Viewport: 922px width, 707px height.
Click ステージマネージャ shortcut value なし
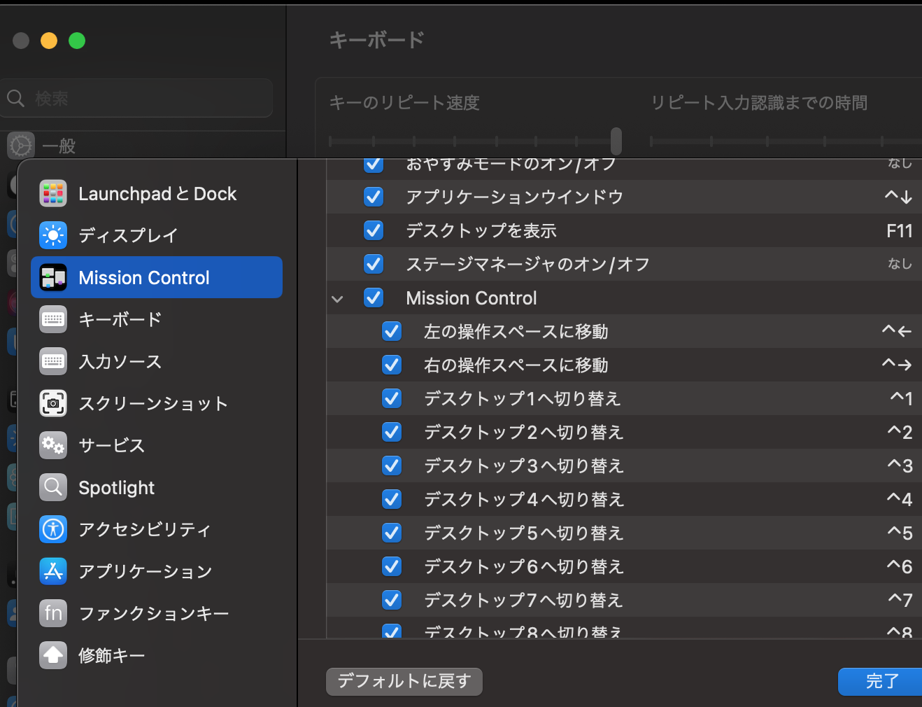(x=900, y=264)
